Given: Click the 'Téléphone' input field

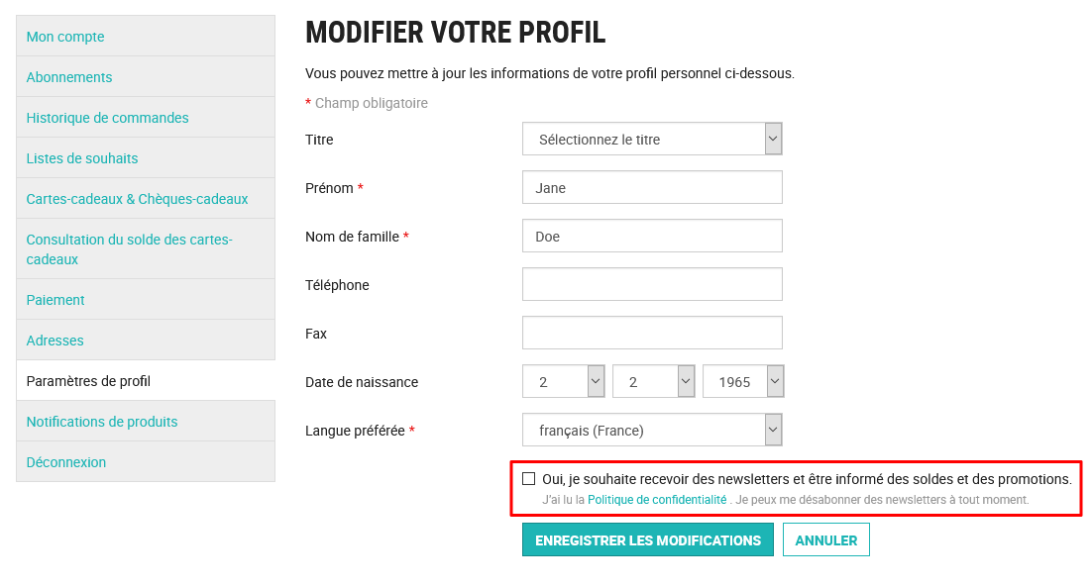Looking at the screenshot, I should 651,283.
